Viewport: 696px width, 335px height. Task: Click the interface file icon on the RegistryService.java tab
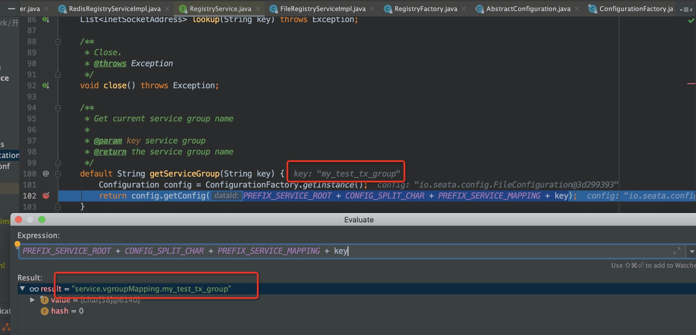(x=182, y=9)
